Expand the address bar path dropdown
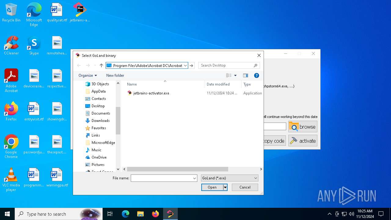391x220 pixels. coord(185,65)
